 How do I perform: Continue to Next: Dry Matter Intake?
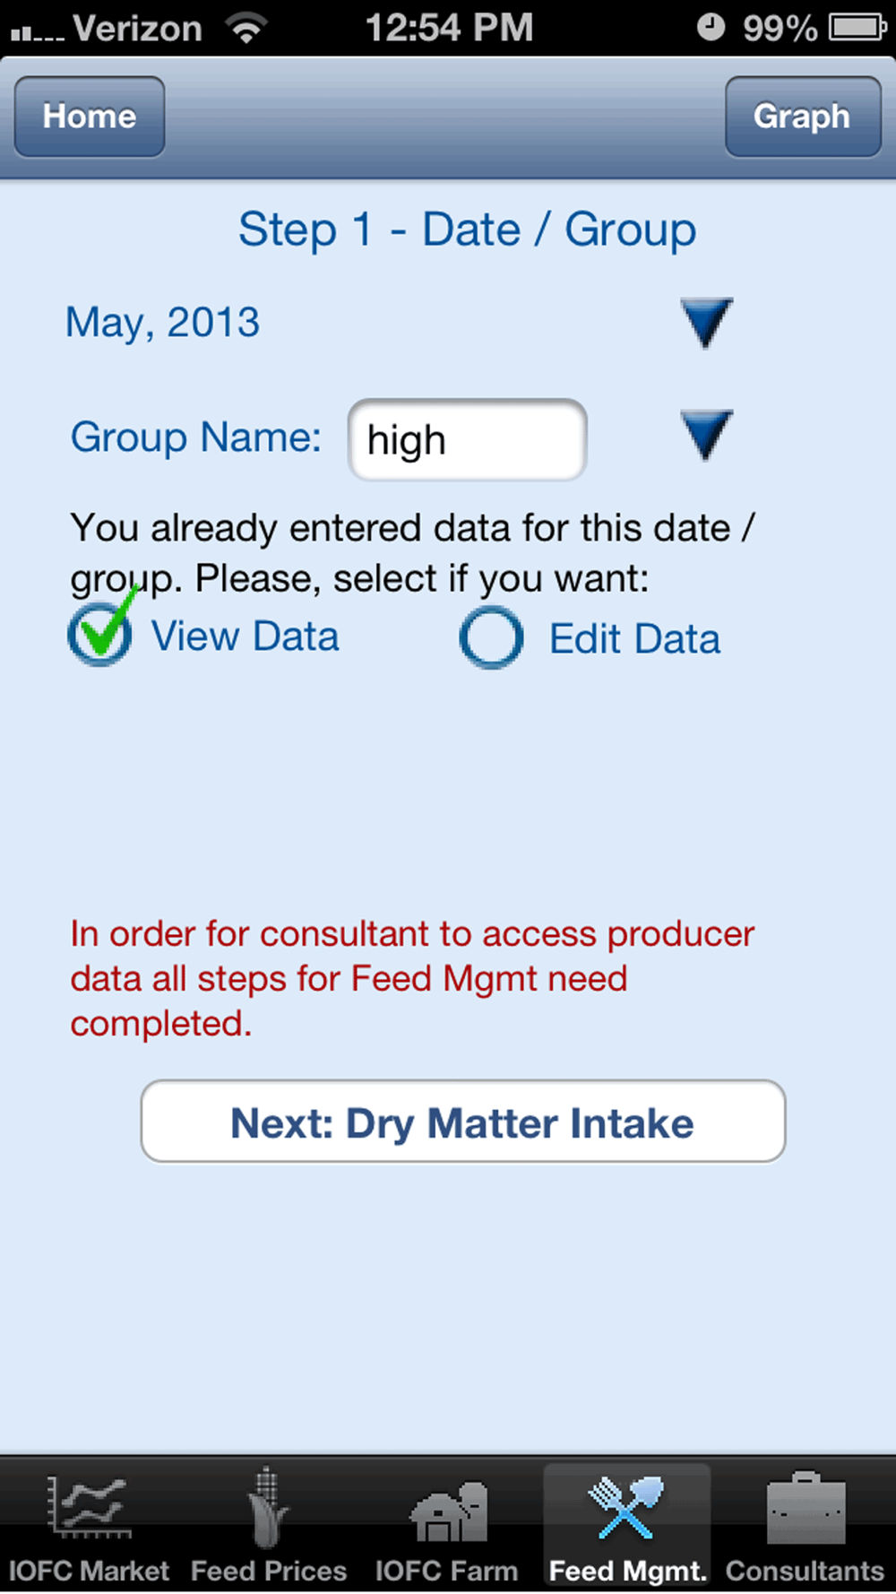click(x=463, y=1122)
